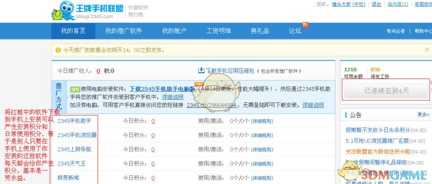Click 详细规则 in 2345手机浏览器 row
Screen dimensions: 432x184
(262, 136)
